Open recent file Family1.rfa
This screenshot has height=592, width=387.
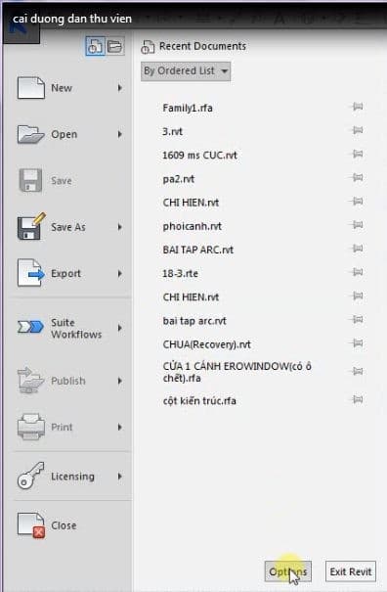tap(188, 108)
